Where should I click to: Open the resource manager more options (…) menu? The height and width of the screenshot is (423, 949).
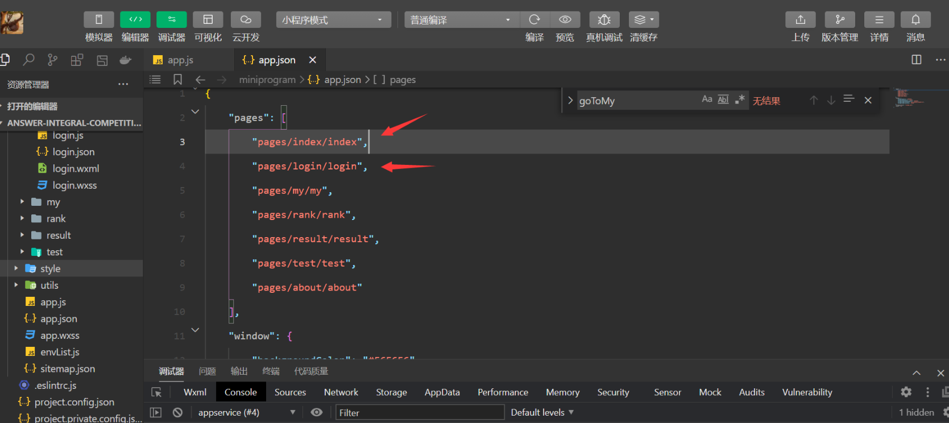tap(123, 84)
